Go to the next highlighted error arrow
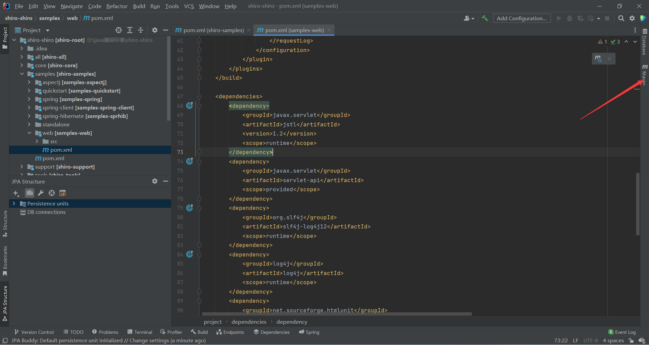The height and width of the screenshot is (345, 649). 635,42
